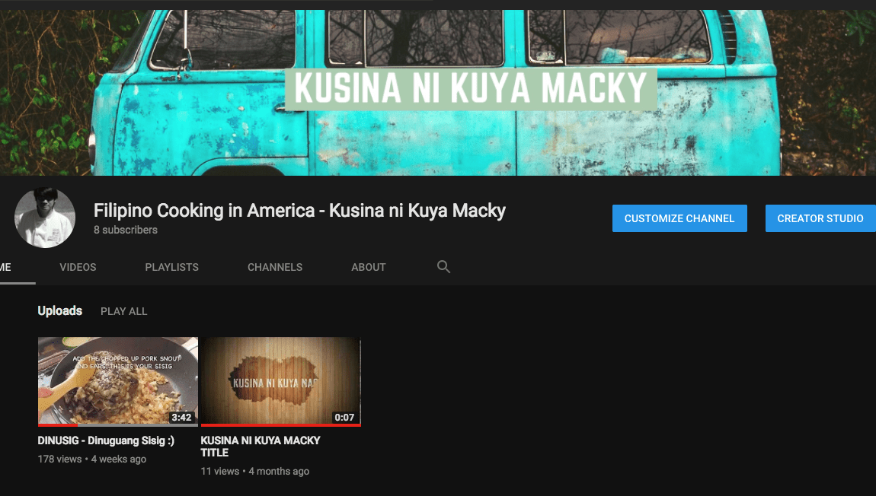This screenshot has height=496, width=876.
Task: Open the KUSINA NI KUYA MACKY TITLE link
Action: coord(261,447)
